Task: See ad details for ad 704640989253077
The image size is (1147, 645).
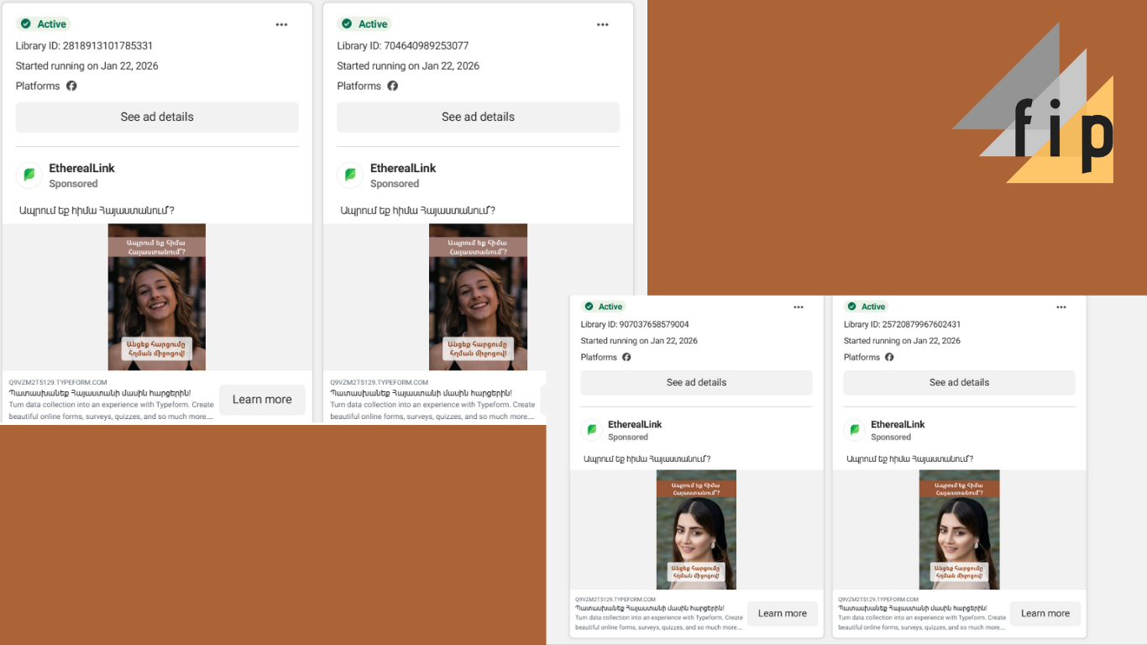Action: [x=478, y=117]
